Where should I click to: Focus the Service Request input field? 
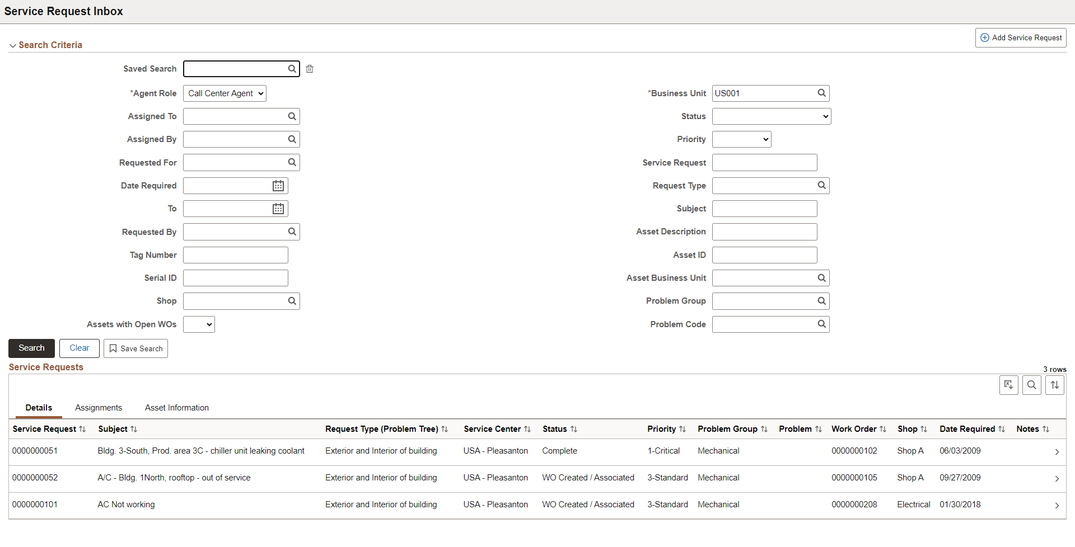click(x=764, y=163)
